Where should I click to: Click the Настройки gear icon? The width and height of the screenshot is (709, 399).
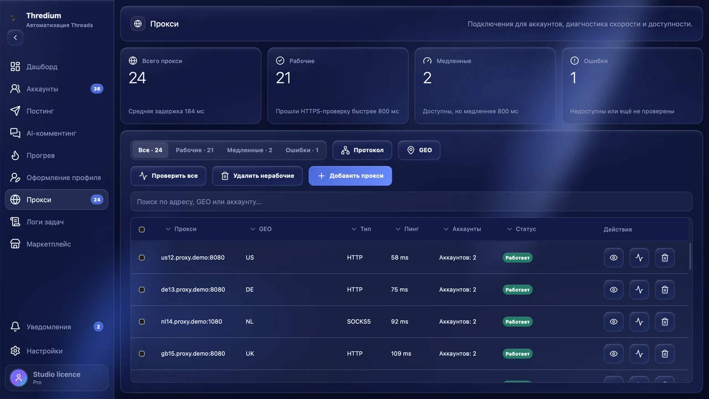[16, 351]
